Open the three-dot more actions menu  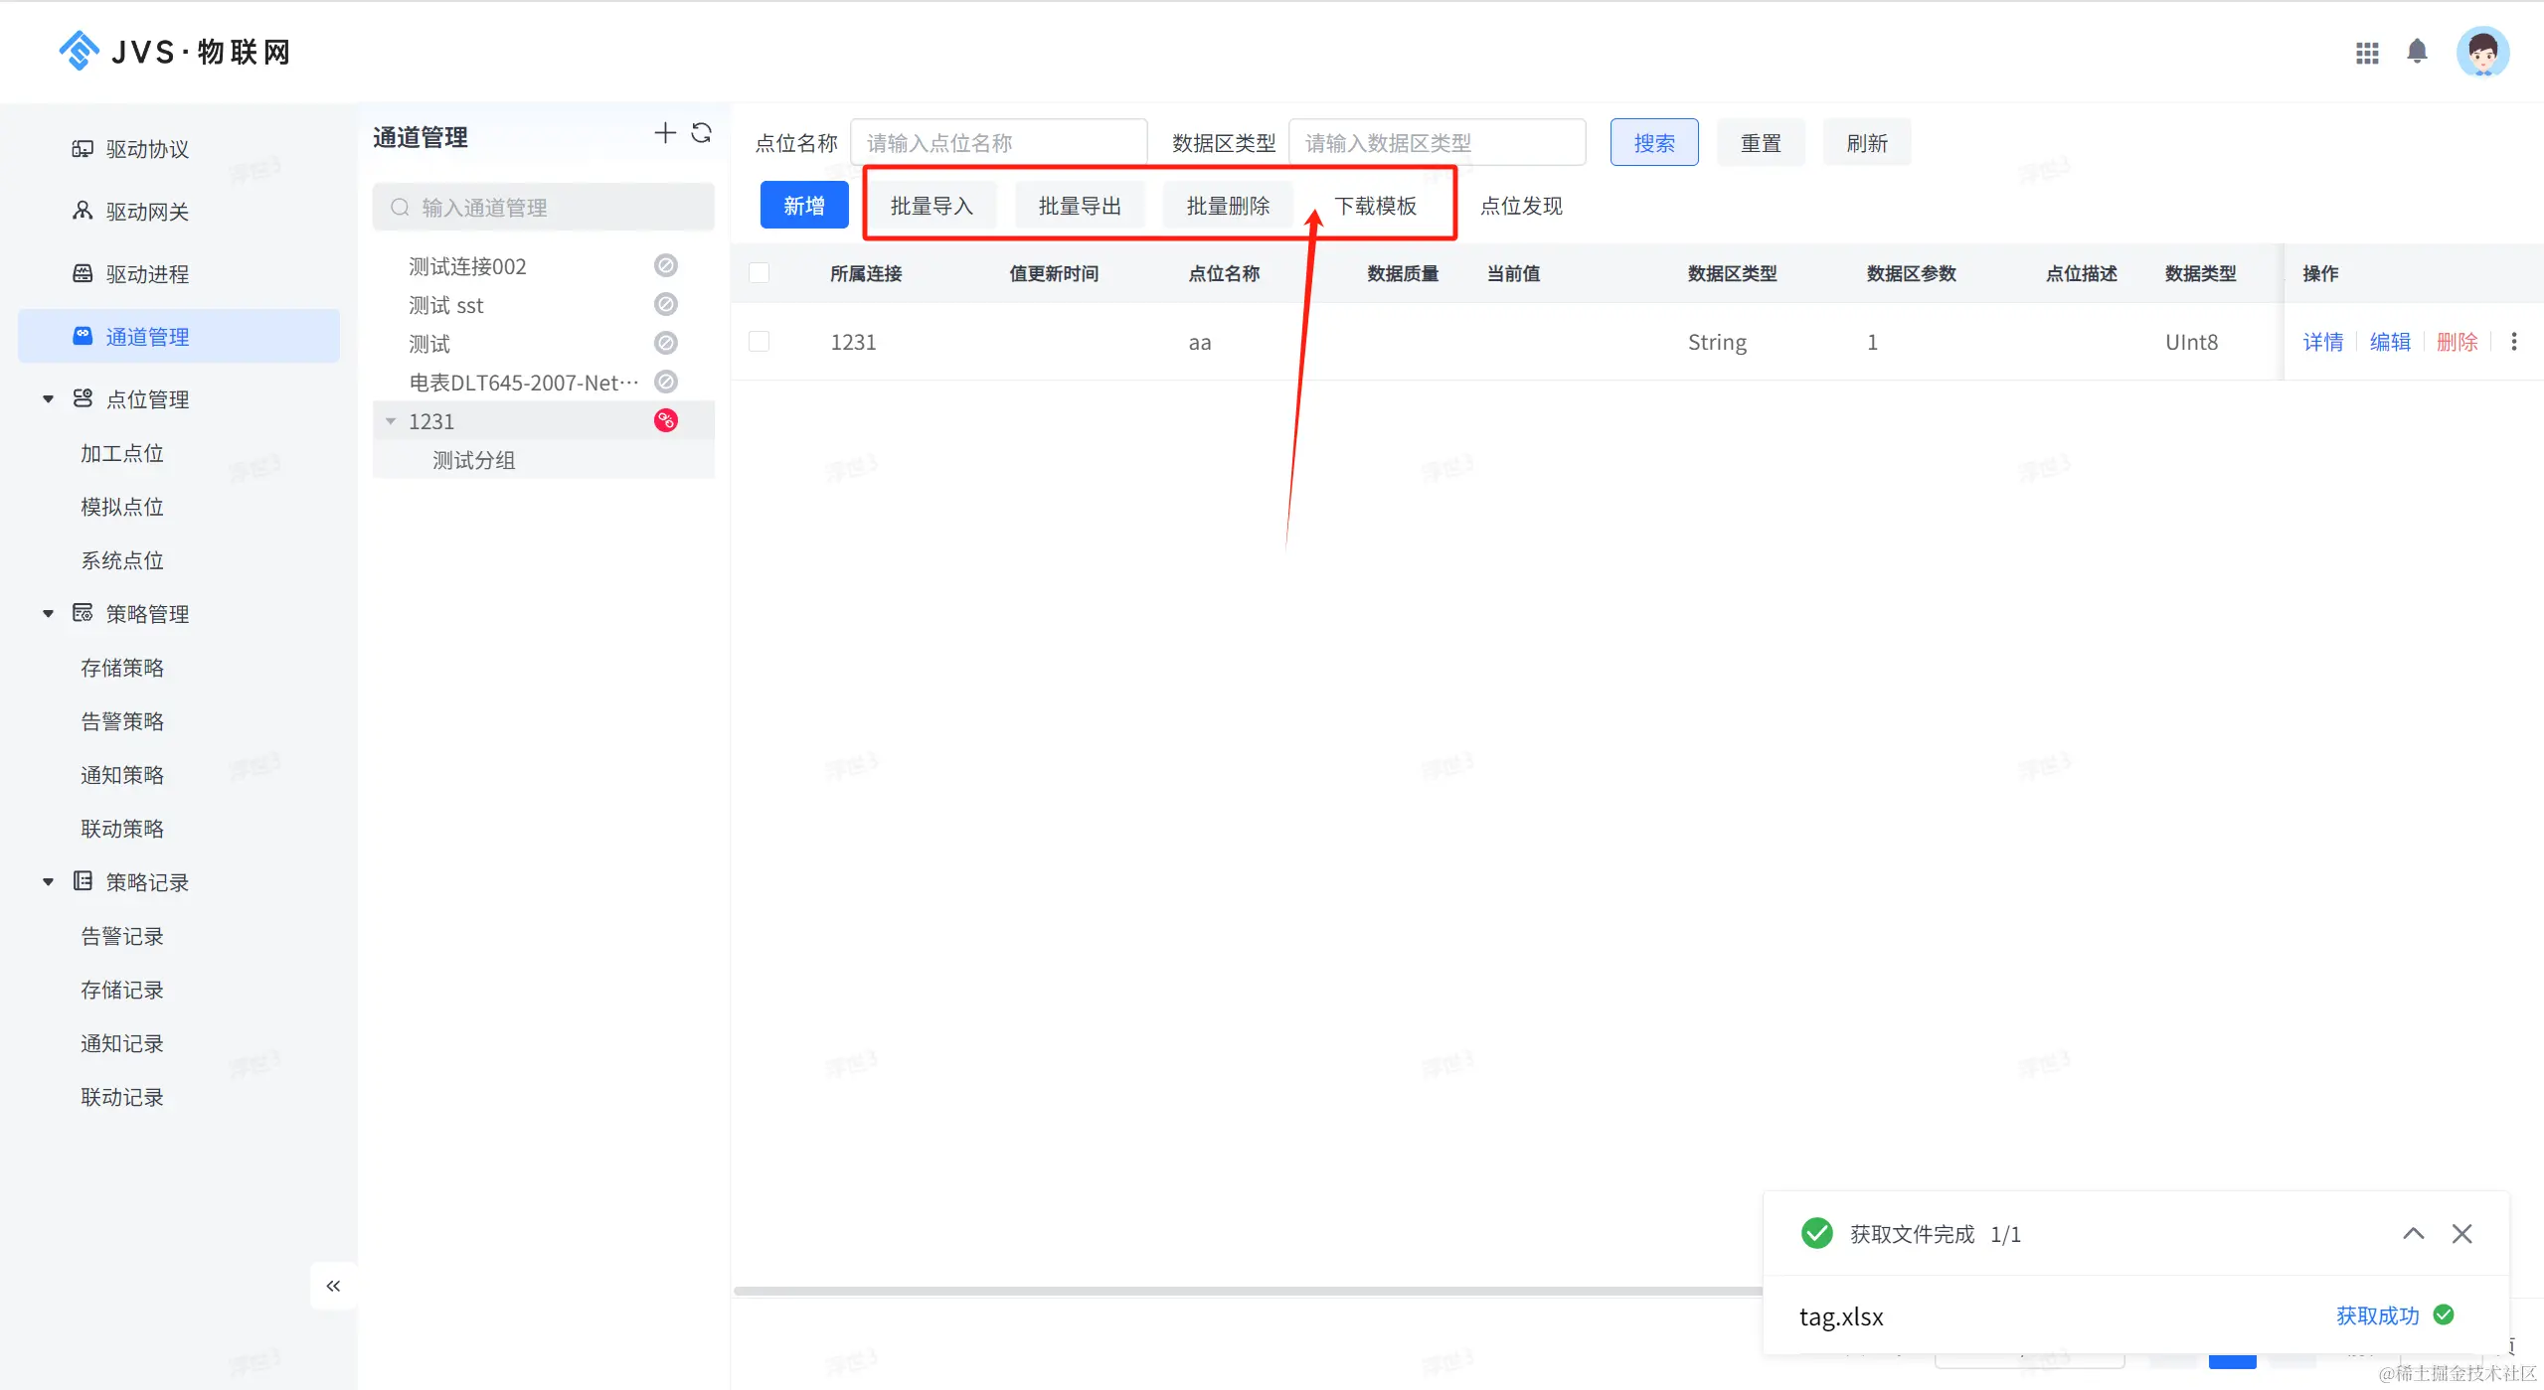click(2514, 342)
